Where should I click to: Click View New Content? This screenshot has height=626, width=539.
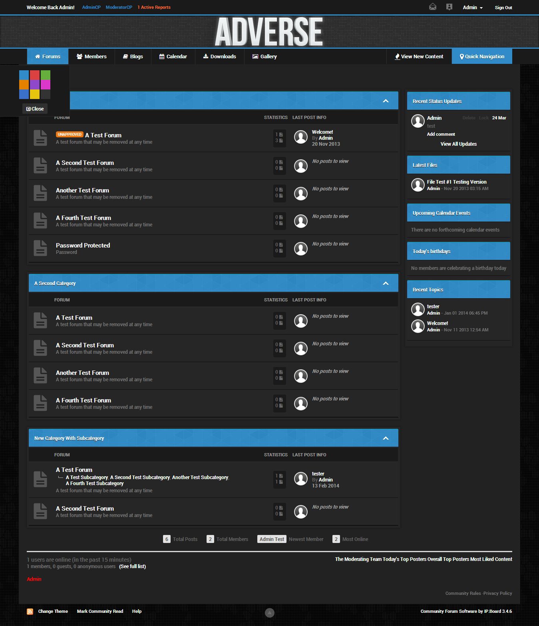pyautogui.click(x=419, y=56)
